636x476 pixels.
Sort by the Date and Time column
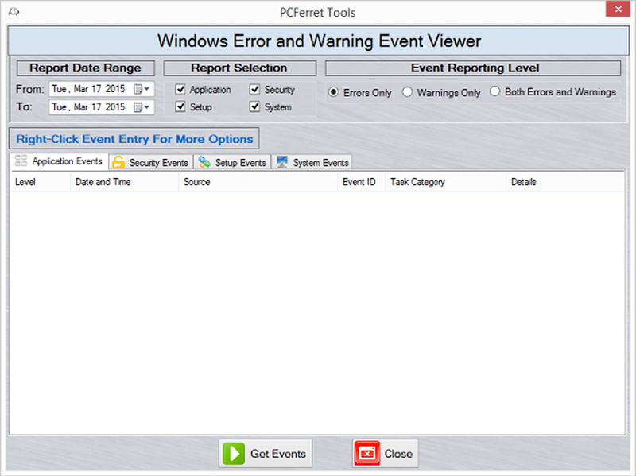tap(125, 182)
